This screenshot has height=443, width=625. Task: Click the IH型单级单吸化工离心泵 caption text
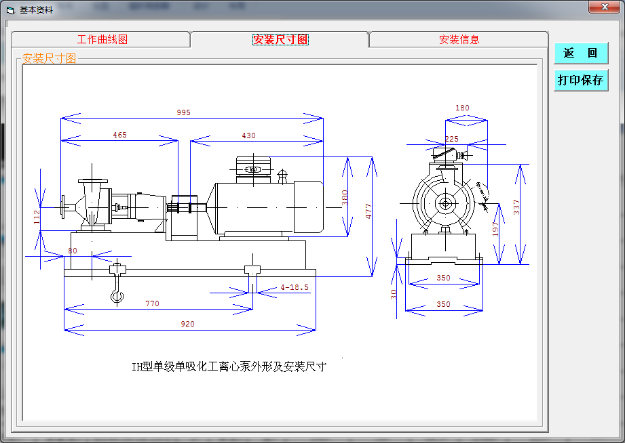coord(229,366)
